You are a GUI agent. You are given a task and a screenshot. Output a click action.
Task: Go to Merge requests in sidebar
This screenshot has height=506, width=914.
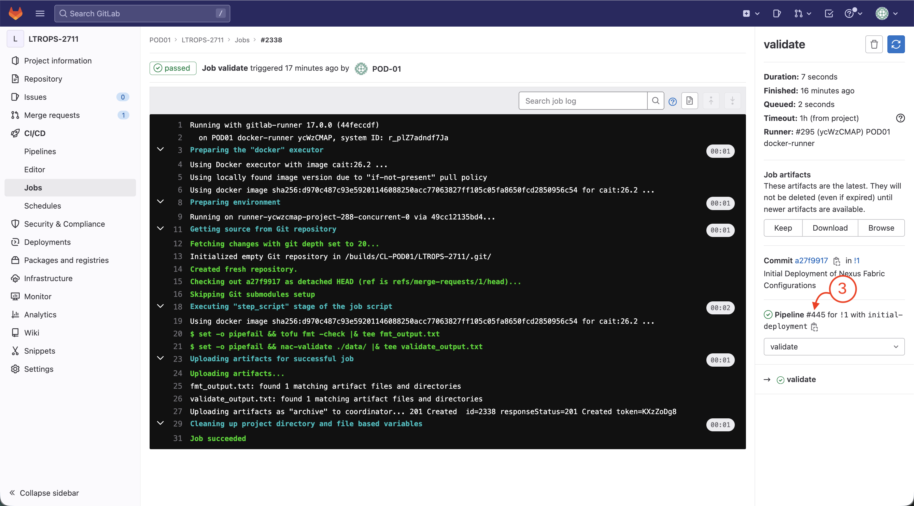point(52,115)
